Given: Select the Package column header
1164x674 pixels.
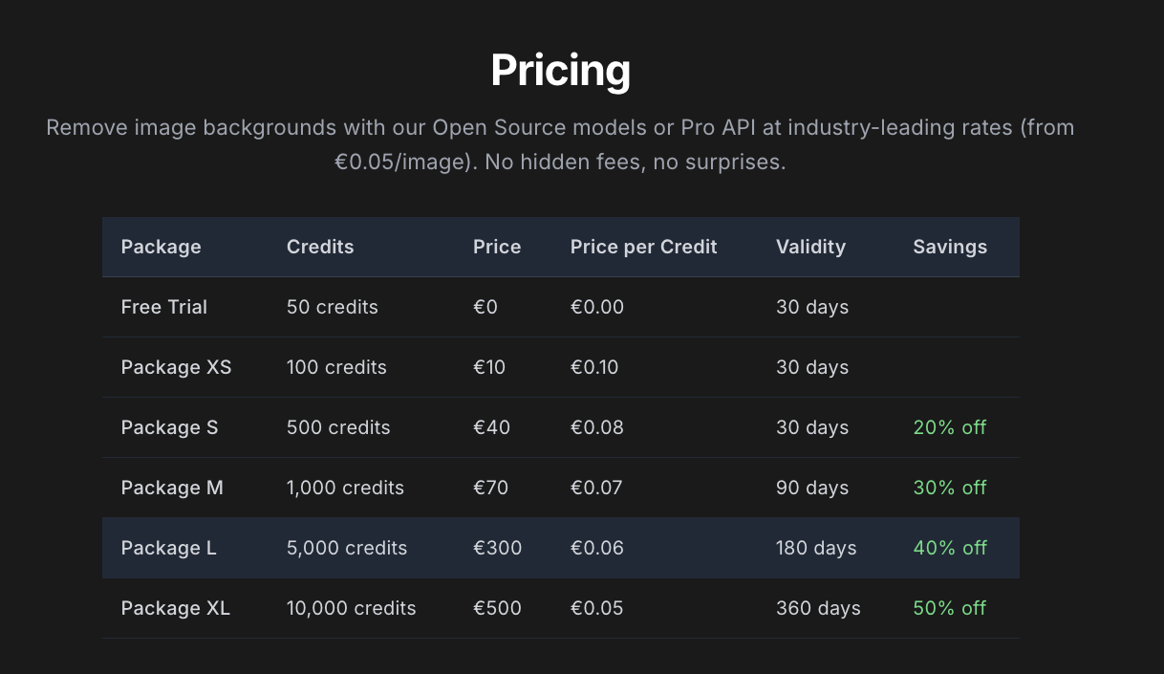Looking at the screenshot, I should point(161,247).
